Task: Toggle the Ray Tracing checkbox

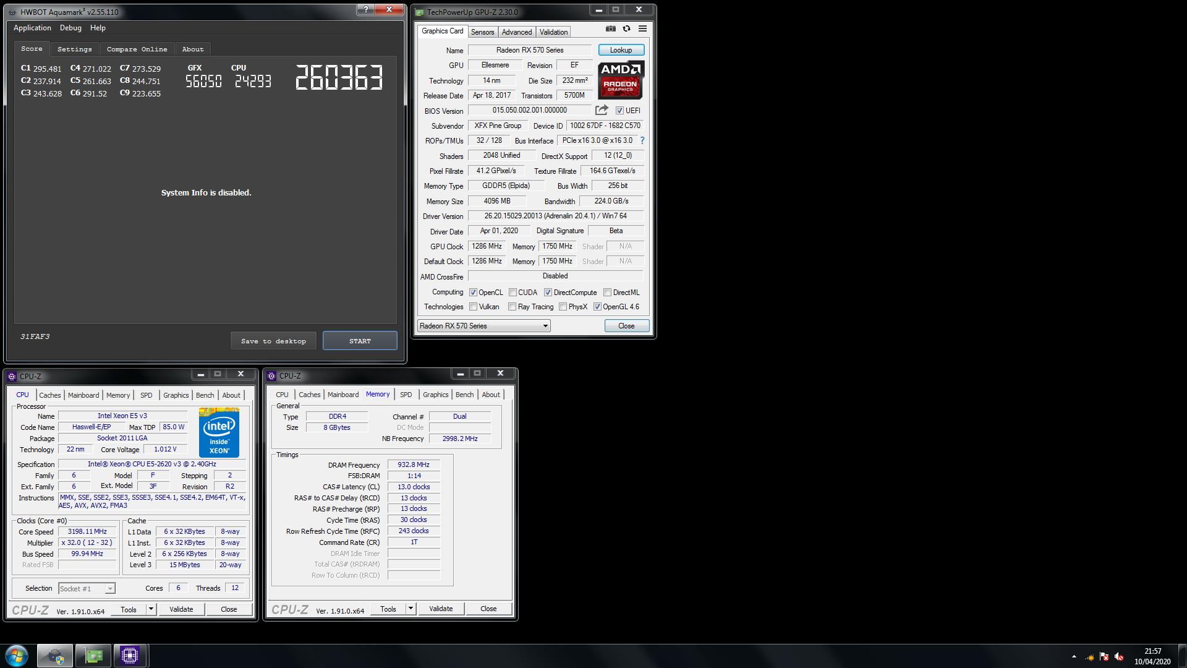Action: 512,307
